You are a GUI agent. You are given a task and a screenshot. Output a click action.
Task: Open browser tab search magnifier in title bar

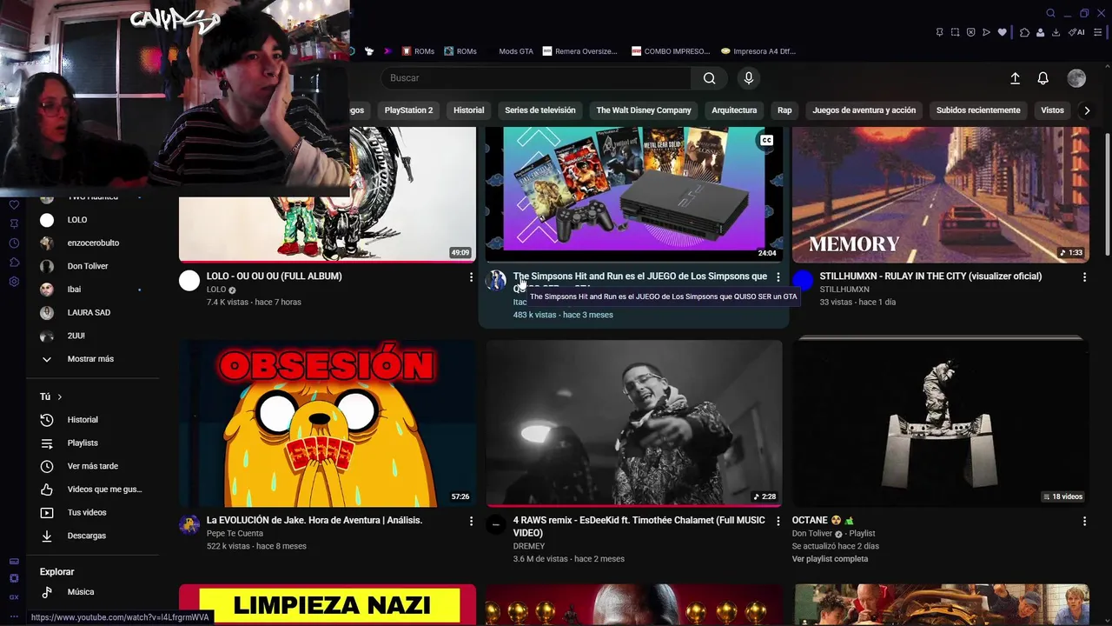click(x=1050, y=13)
